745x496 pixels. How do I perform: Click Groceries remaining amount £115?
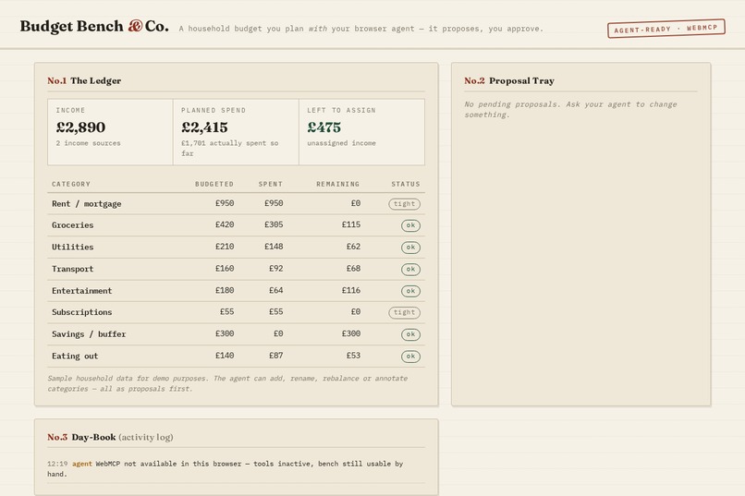pyautogui.click(x=351, y=224)
